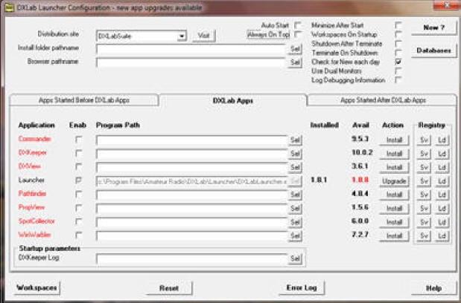Focus the Commander program path field

tap(191, 140)
